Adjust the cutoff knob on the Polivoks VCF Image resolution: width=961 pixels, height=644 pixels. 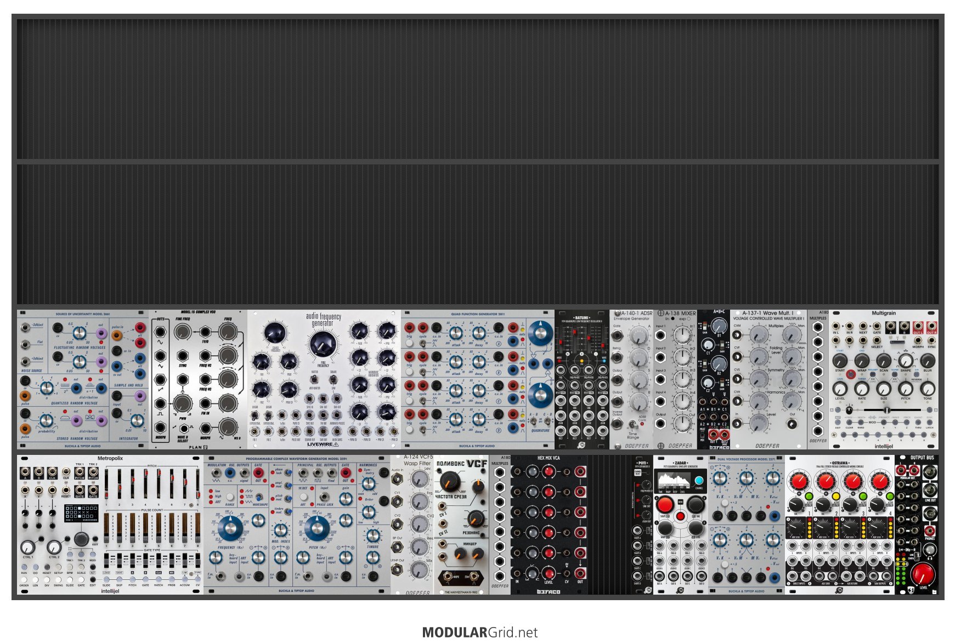coord(450,481)
